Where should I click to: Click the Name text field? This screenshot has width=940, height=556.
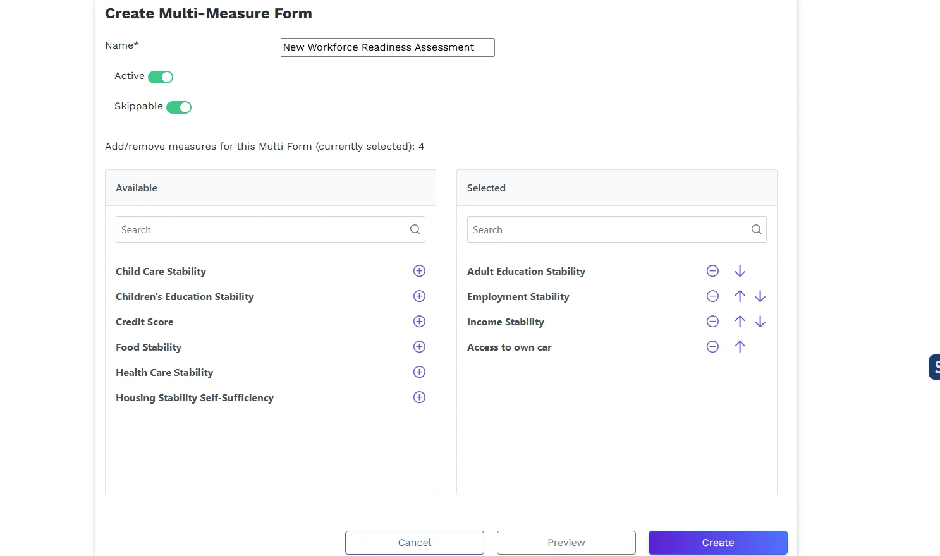tap(387, 47)
